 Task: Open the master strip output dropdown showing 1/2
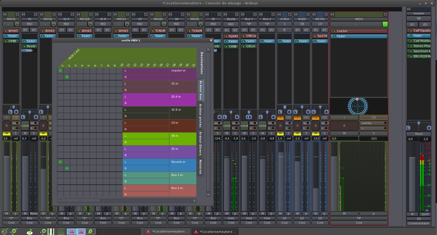pos(418,219)
